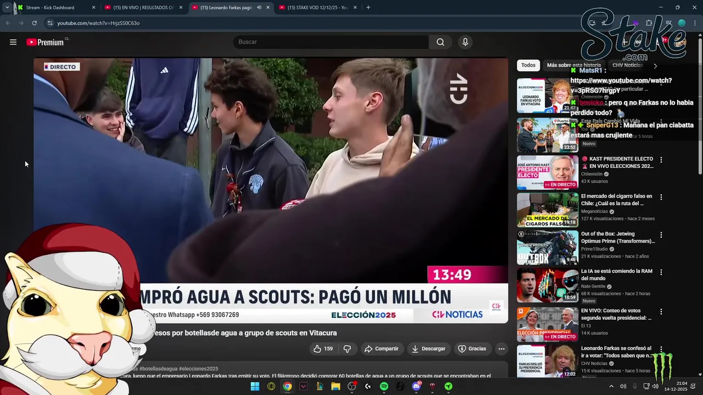
Task: Click the Gracias thanks button
Action: 472,349
